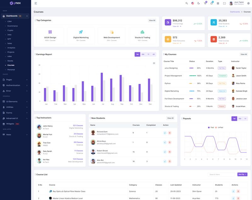Toggle dark mode with moon icon

tap(198, 3)
